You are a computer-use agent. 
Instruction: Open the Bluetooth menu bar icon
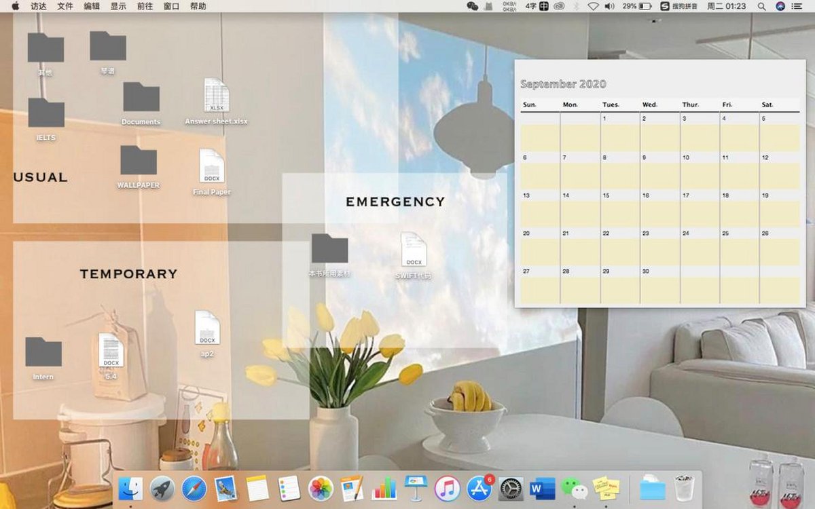577,6
